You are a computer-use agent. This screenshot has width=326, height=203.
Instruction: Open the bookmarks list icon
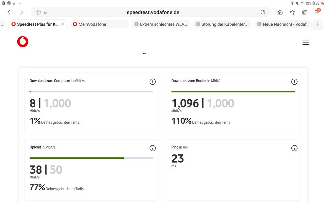coord(292,12)
